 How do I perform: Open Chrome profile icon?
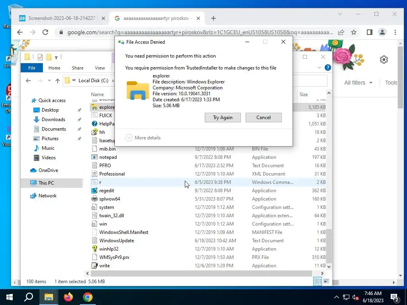tap(382, 33)
